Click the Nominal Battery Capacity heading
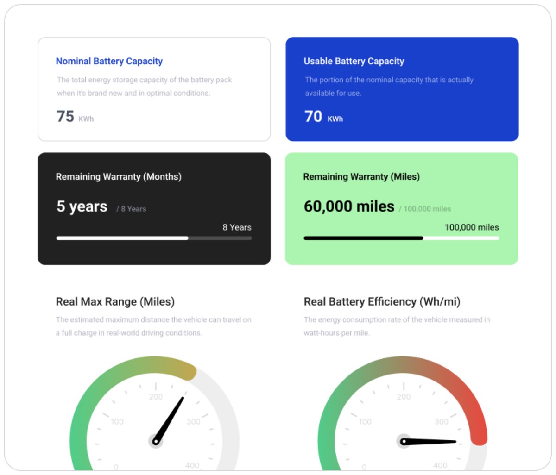 point(109,61)
